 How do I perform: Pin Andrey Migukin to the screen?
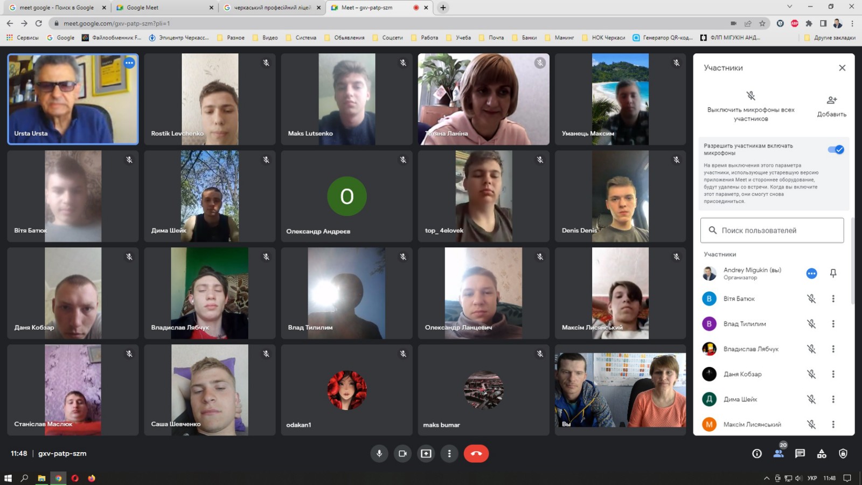click(x=833, y=273)
